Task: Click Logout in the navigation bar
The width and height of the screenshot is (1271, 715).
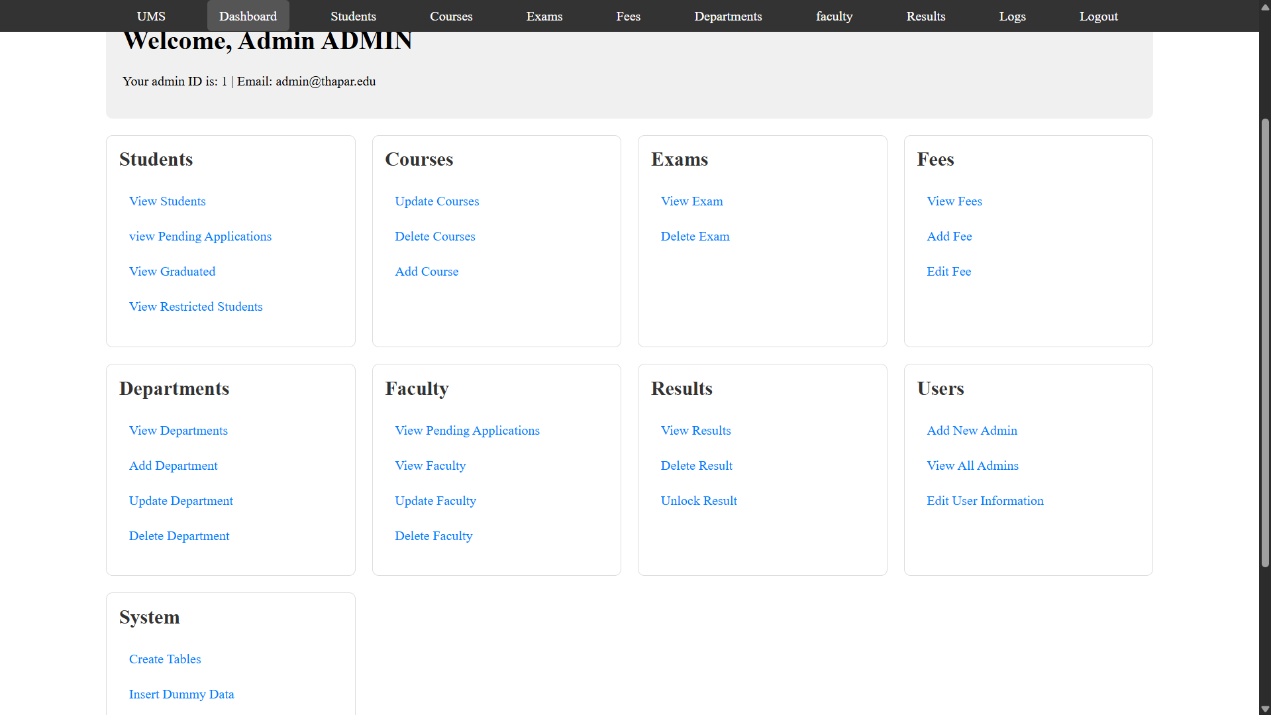Action: pyautogui.click(x=1098, y=16)
